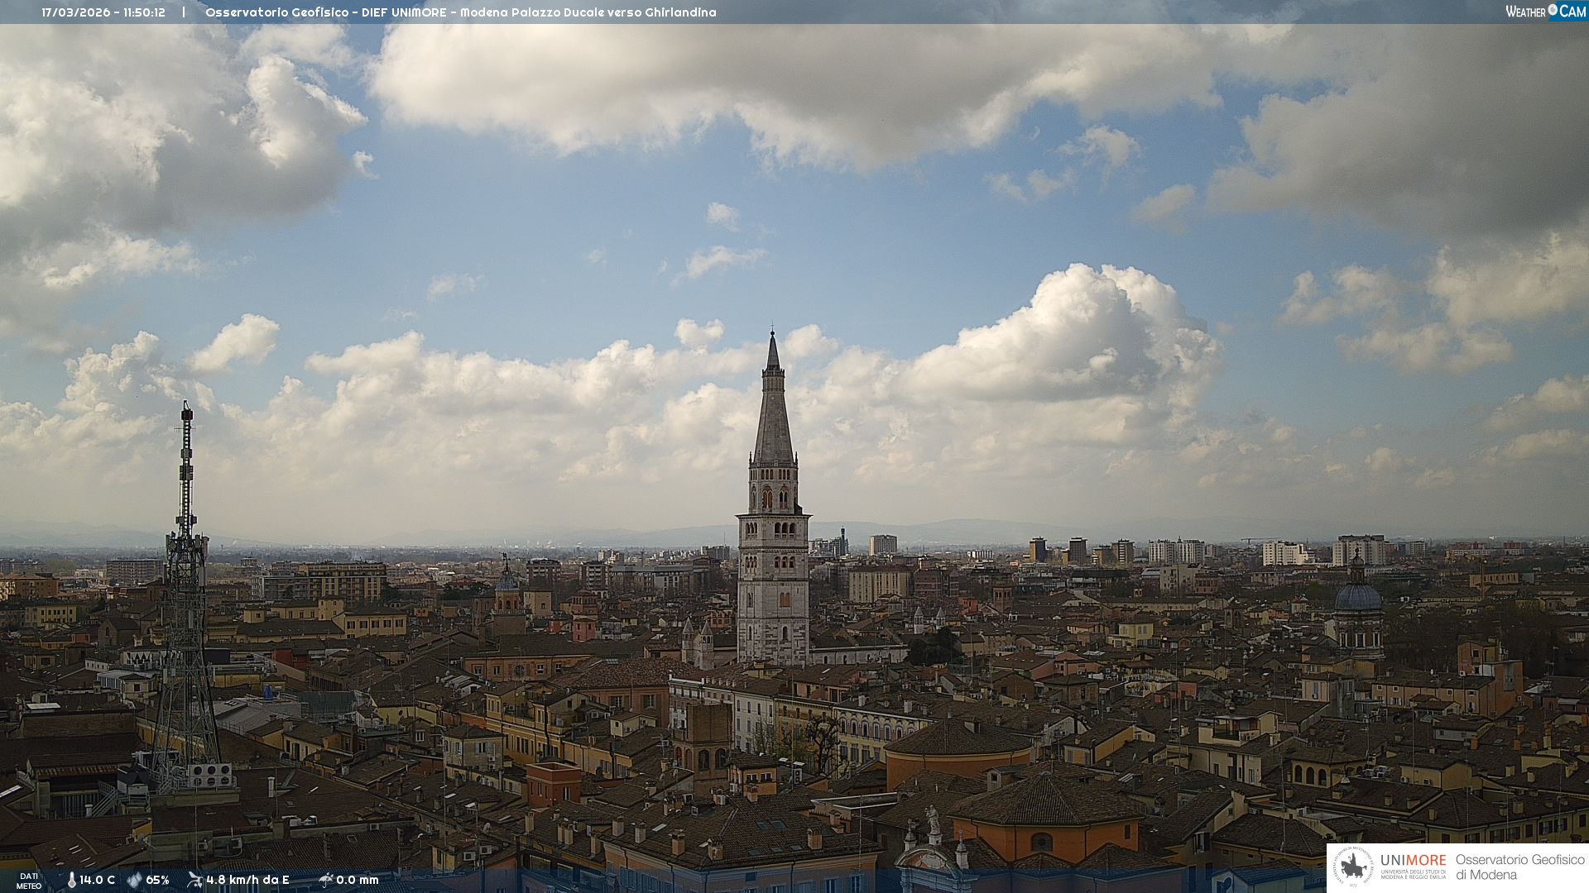Click the 65% humidity reading
The height and width of the screenshot is (893, 1589).
pyautogui.click(x=157, y=880)
